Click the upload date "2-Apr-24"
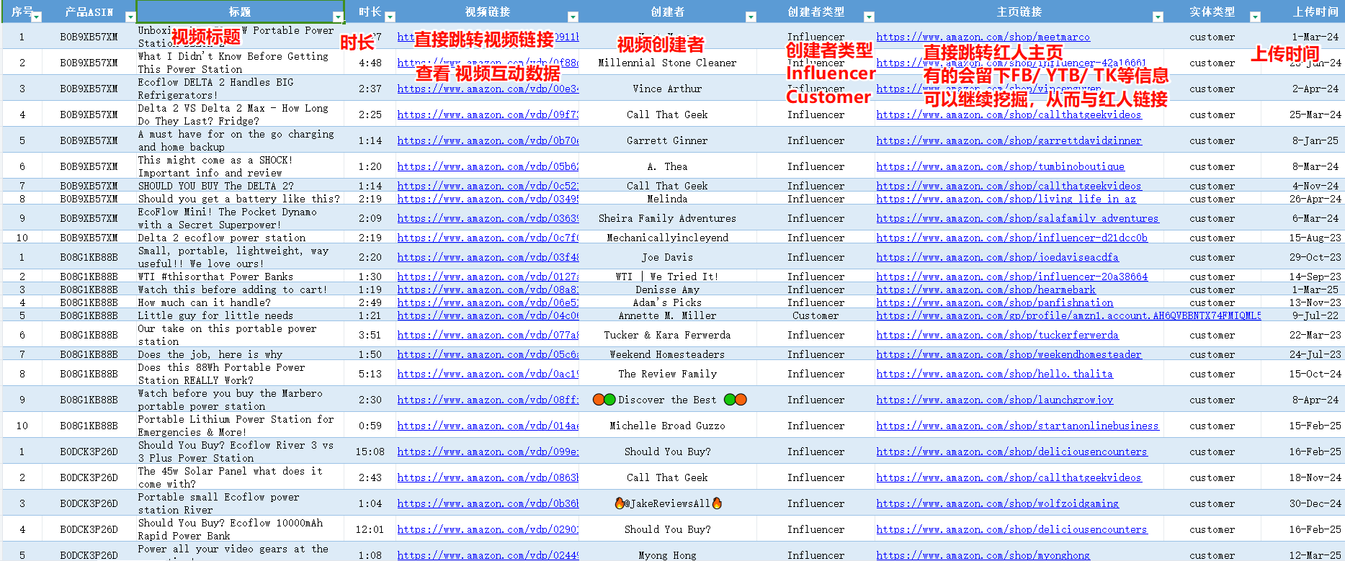Viewport: 1345px width, 561px height. click(x=1315, y=89)
